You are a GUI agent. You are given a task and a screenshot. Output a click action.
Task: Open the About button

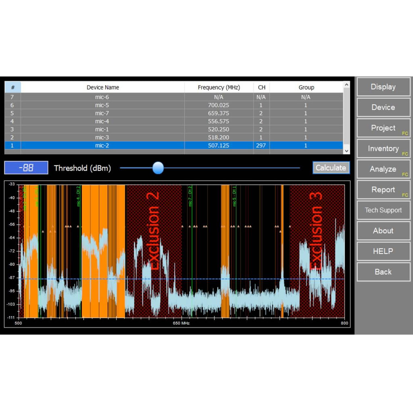[383, 231]
